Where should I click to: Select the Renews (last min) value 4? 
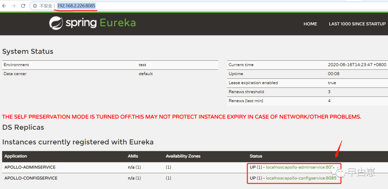329,101
